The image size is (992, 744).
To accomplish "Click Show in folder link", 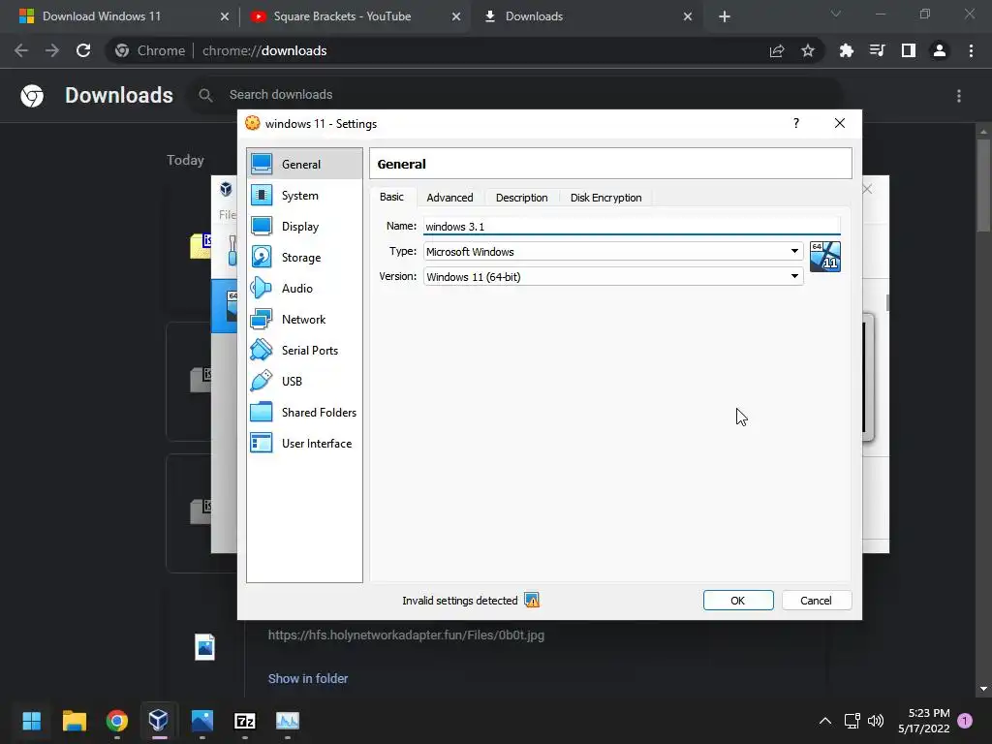I will (x=308, y=679).
